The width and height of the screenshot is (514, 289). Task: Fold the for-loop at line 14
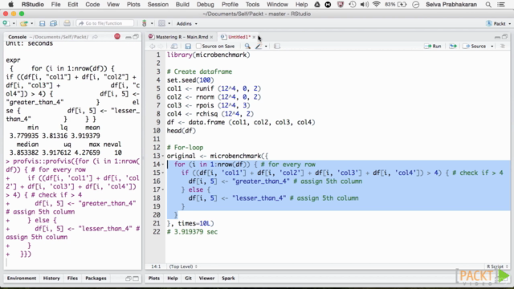point(163,165)
